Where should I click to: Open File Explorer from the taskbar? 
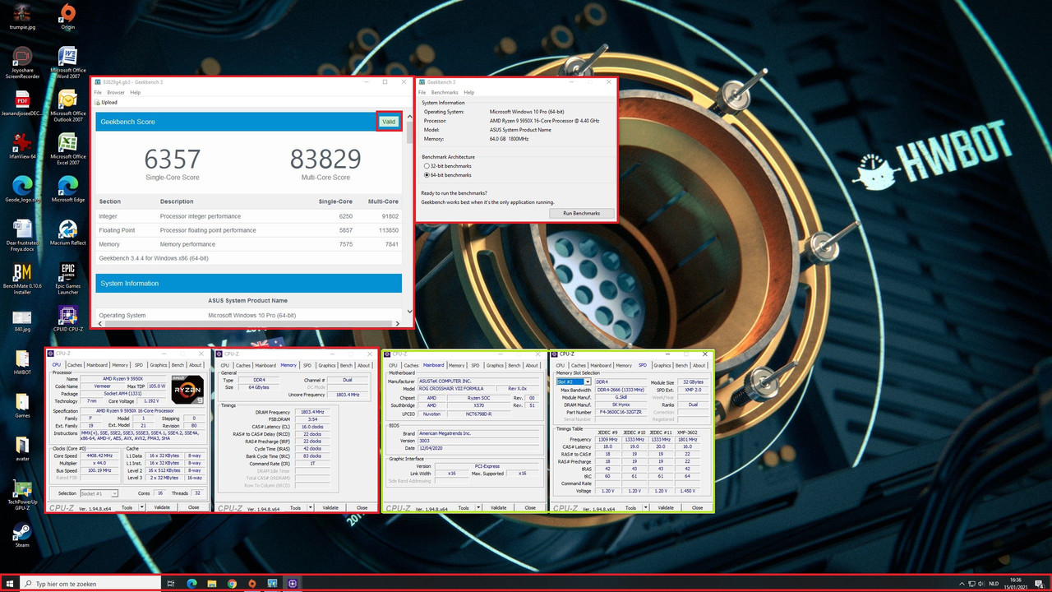click(x=212, y=583)
